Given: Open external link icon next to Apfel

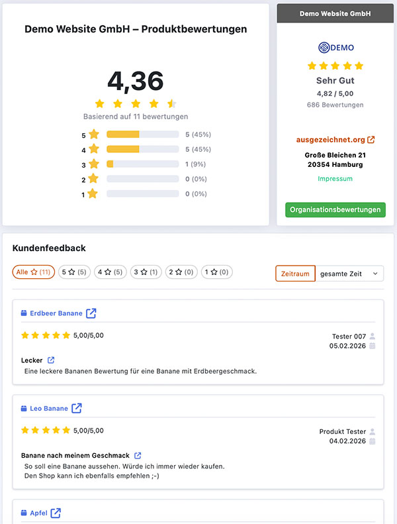Looking at the screenshot, I should 56,513.
